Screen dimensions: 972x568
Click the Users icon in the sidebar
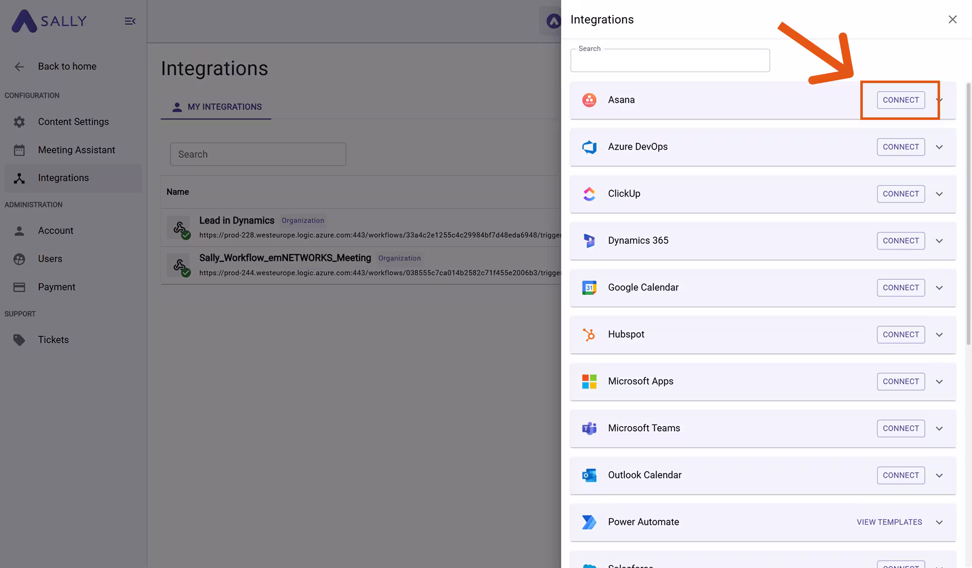point(19,259)
